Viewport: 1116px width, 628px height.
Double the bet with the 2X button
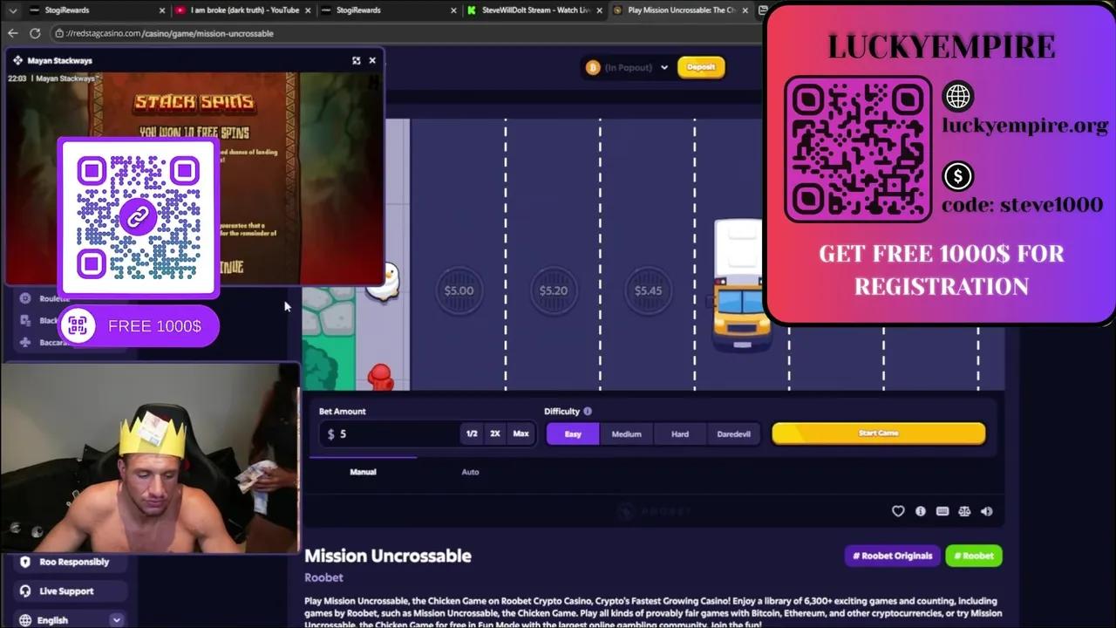click(495, 433)
